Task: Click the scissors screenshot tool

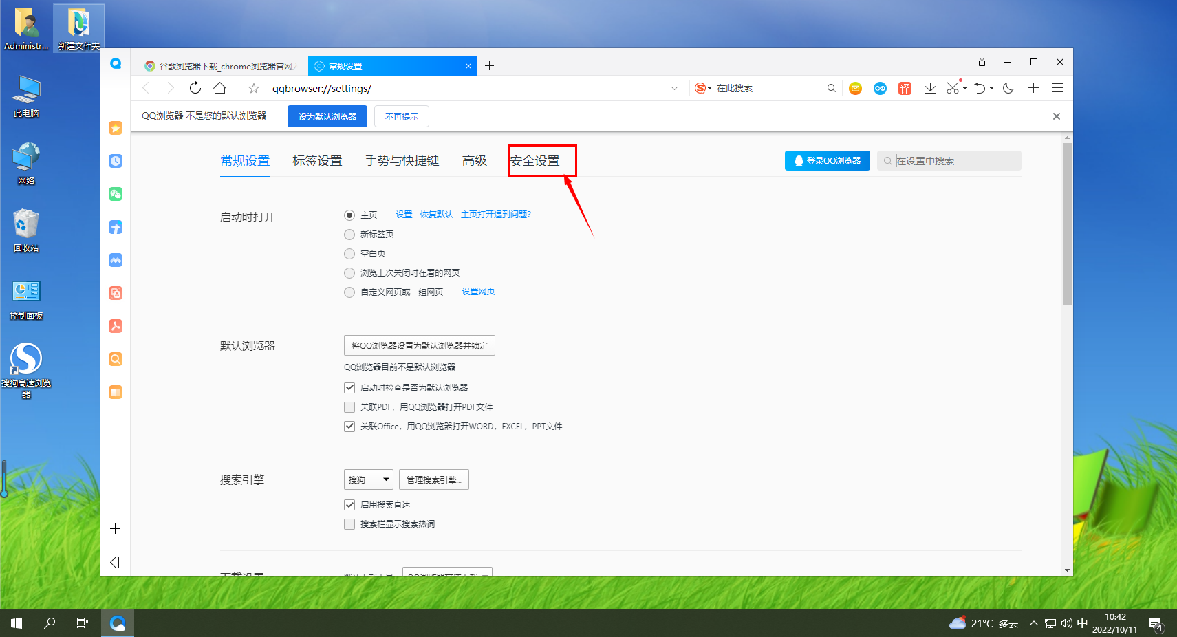Action: pos(953,88)
